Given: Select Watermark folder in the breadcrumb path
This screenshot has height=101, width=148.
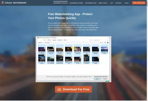Looking at the screenshot, I should [x=60, y=40].
